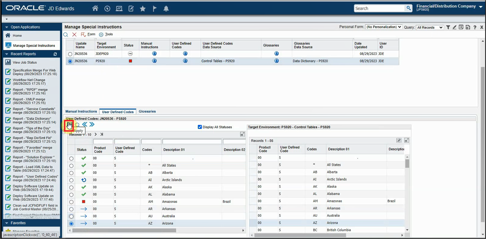Click the Manual Instructions info icon for PS920

coord(154,61)
